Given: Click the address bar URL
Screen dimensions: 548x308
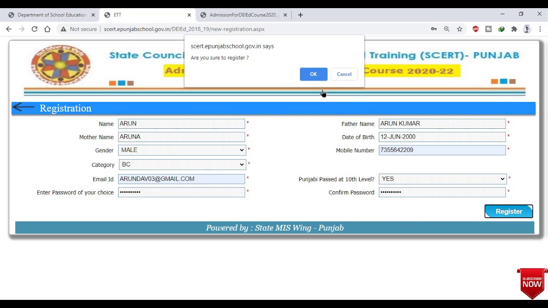Looking at the screenshot, I should click(x=184, y=29).
